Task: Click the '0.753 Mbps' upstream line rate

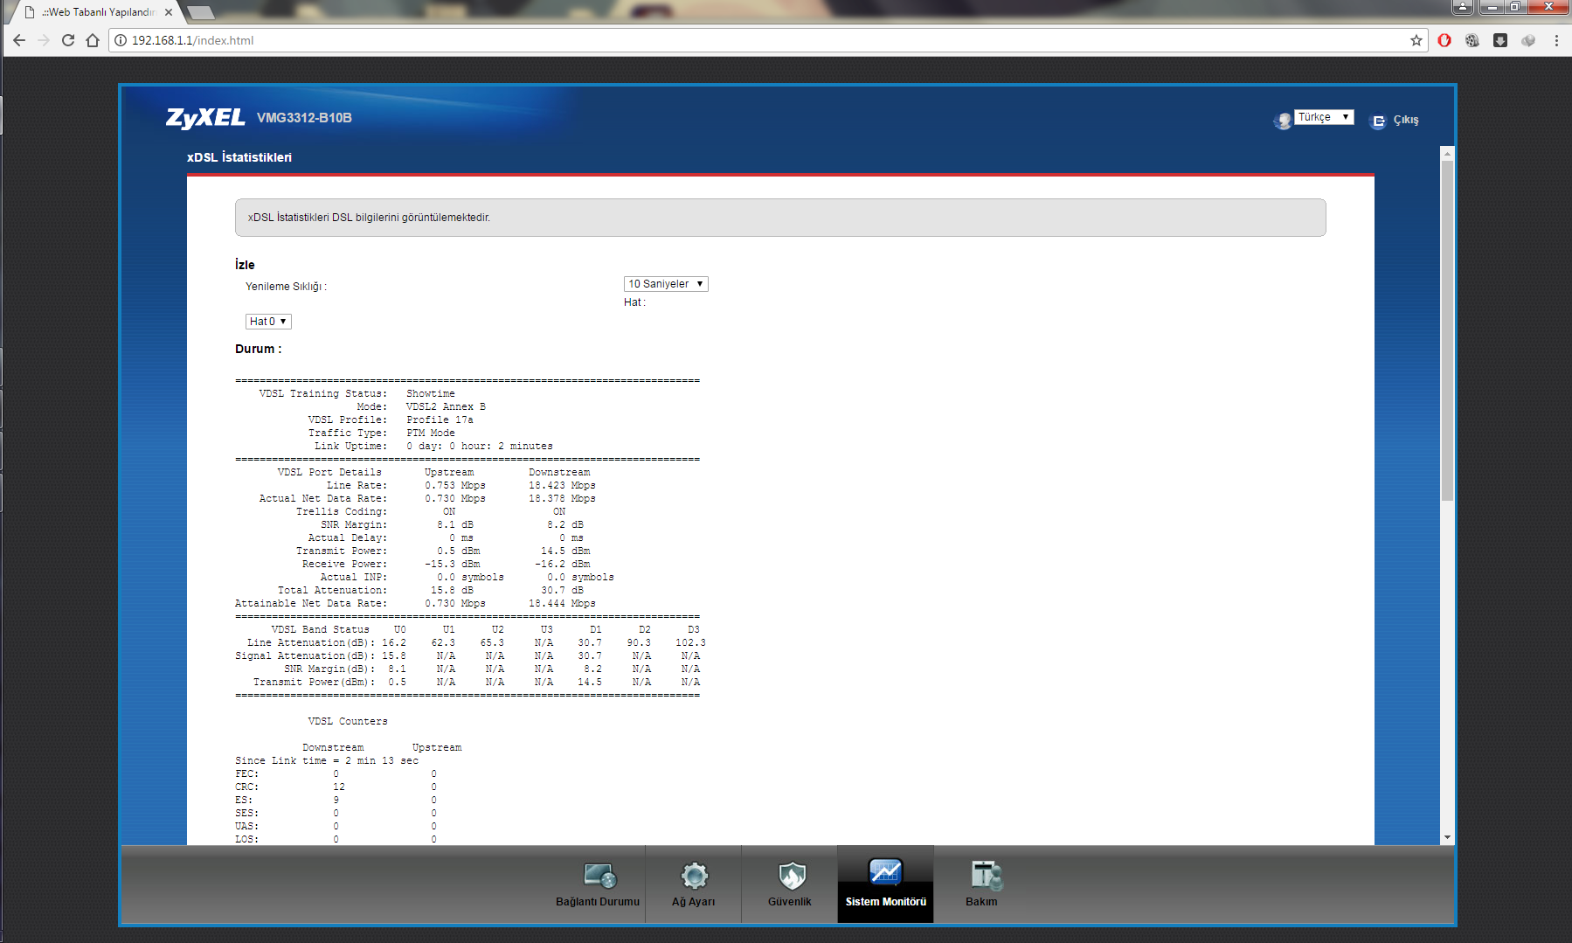Action: click(x=455, y=486)
